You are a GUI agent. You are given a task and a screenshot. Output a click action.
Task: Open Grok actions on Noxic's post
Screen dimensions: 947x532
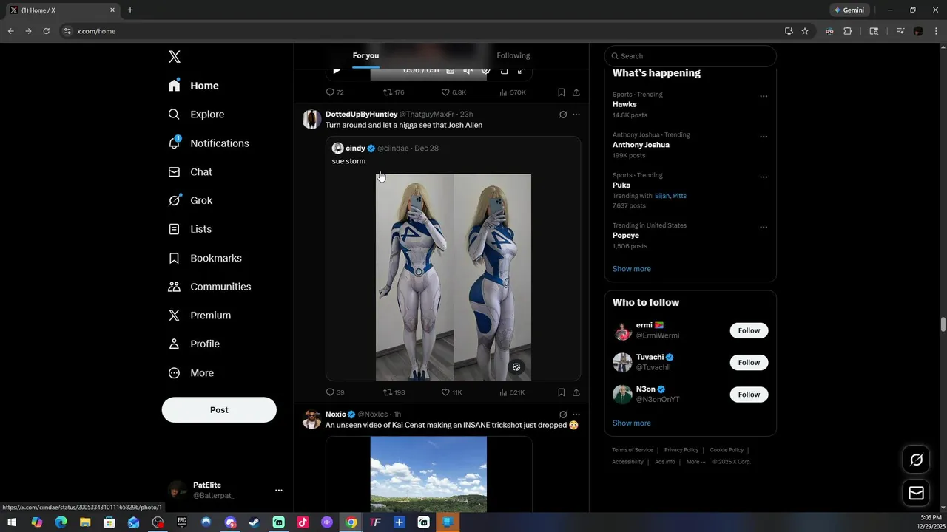pos(563,415)
